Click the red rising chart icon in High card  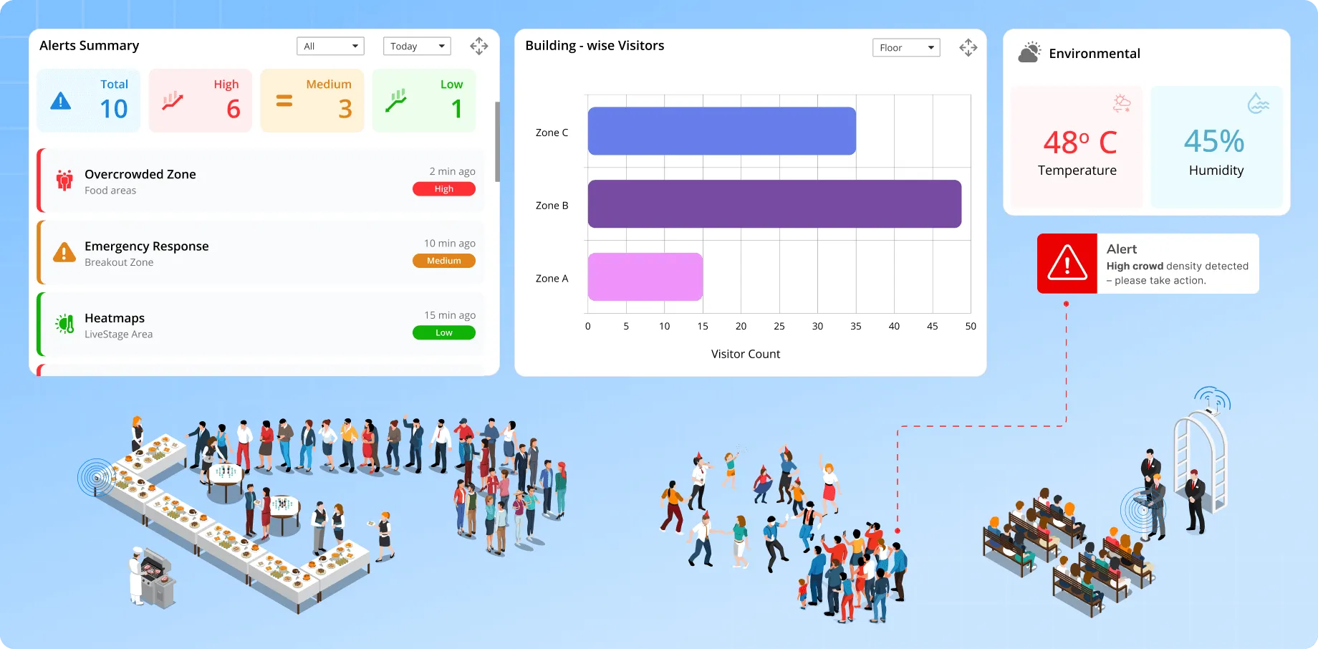(173, 101)
